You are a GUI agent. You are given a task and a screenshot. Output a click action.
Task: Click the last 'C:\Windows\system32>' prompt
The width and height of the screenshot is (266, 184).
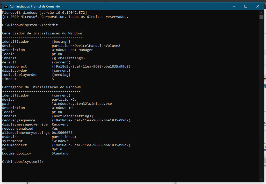tap(23, 162)
